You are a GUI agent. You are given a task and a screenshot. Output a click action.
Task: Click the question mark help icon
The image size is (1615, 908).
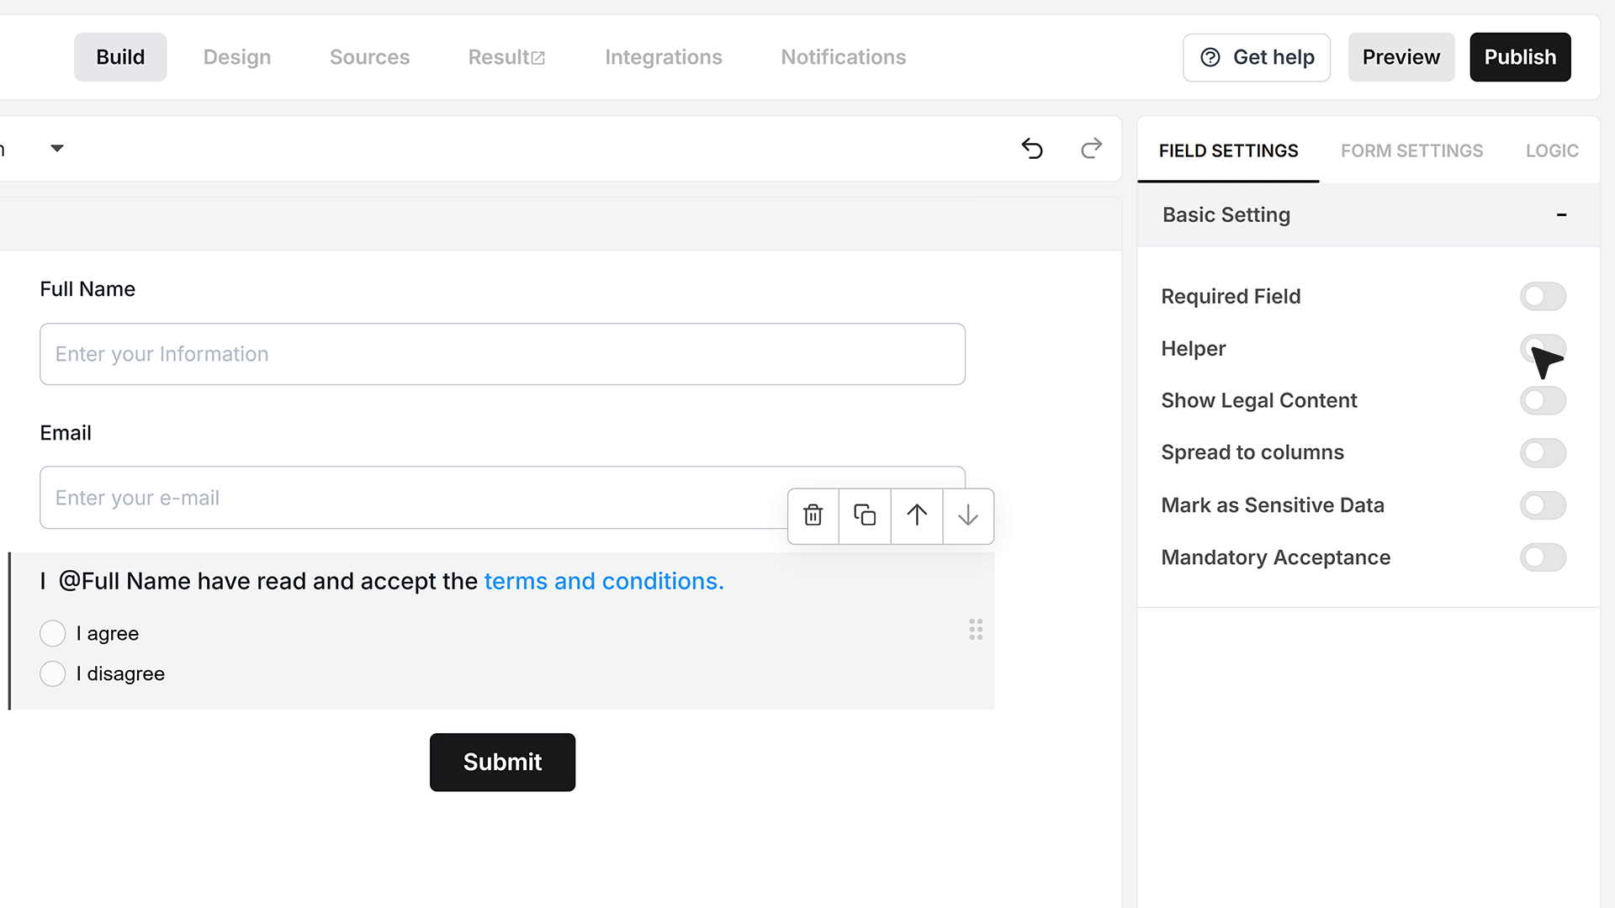point(1210,57)
